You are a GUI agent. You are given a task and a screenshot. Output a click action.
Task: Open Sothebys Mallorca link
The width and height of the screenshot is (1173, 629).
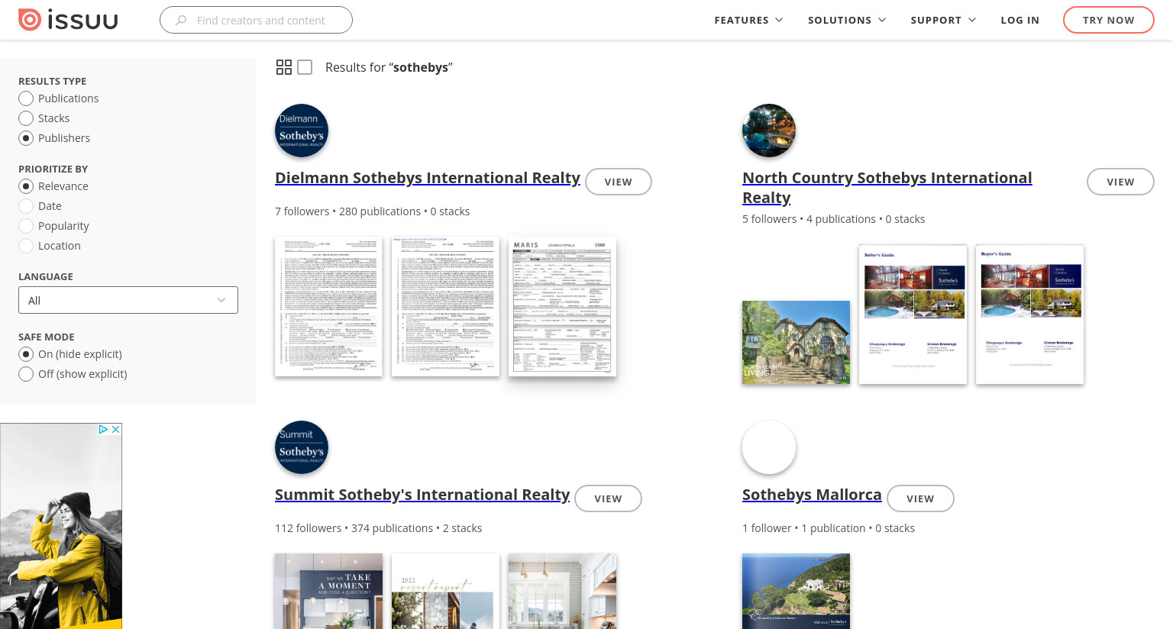pyautogui.click(x=812, y=495)
